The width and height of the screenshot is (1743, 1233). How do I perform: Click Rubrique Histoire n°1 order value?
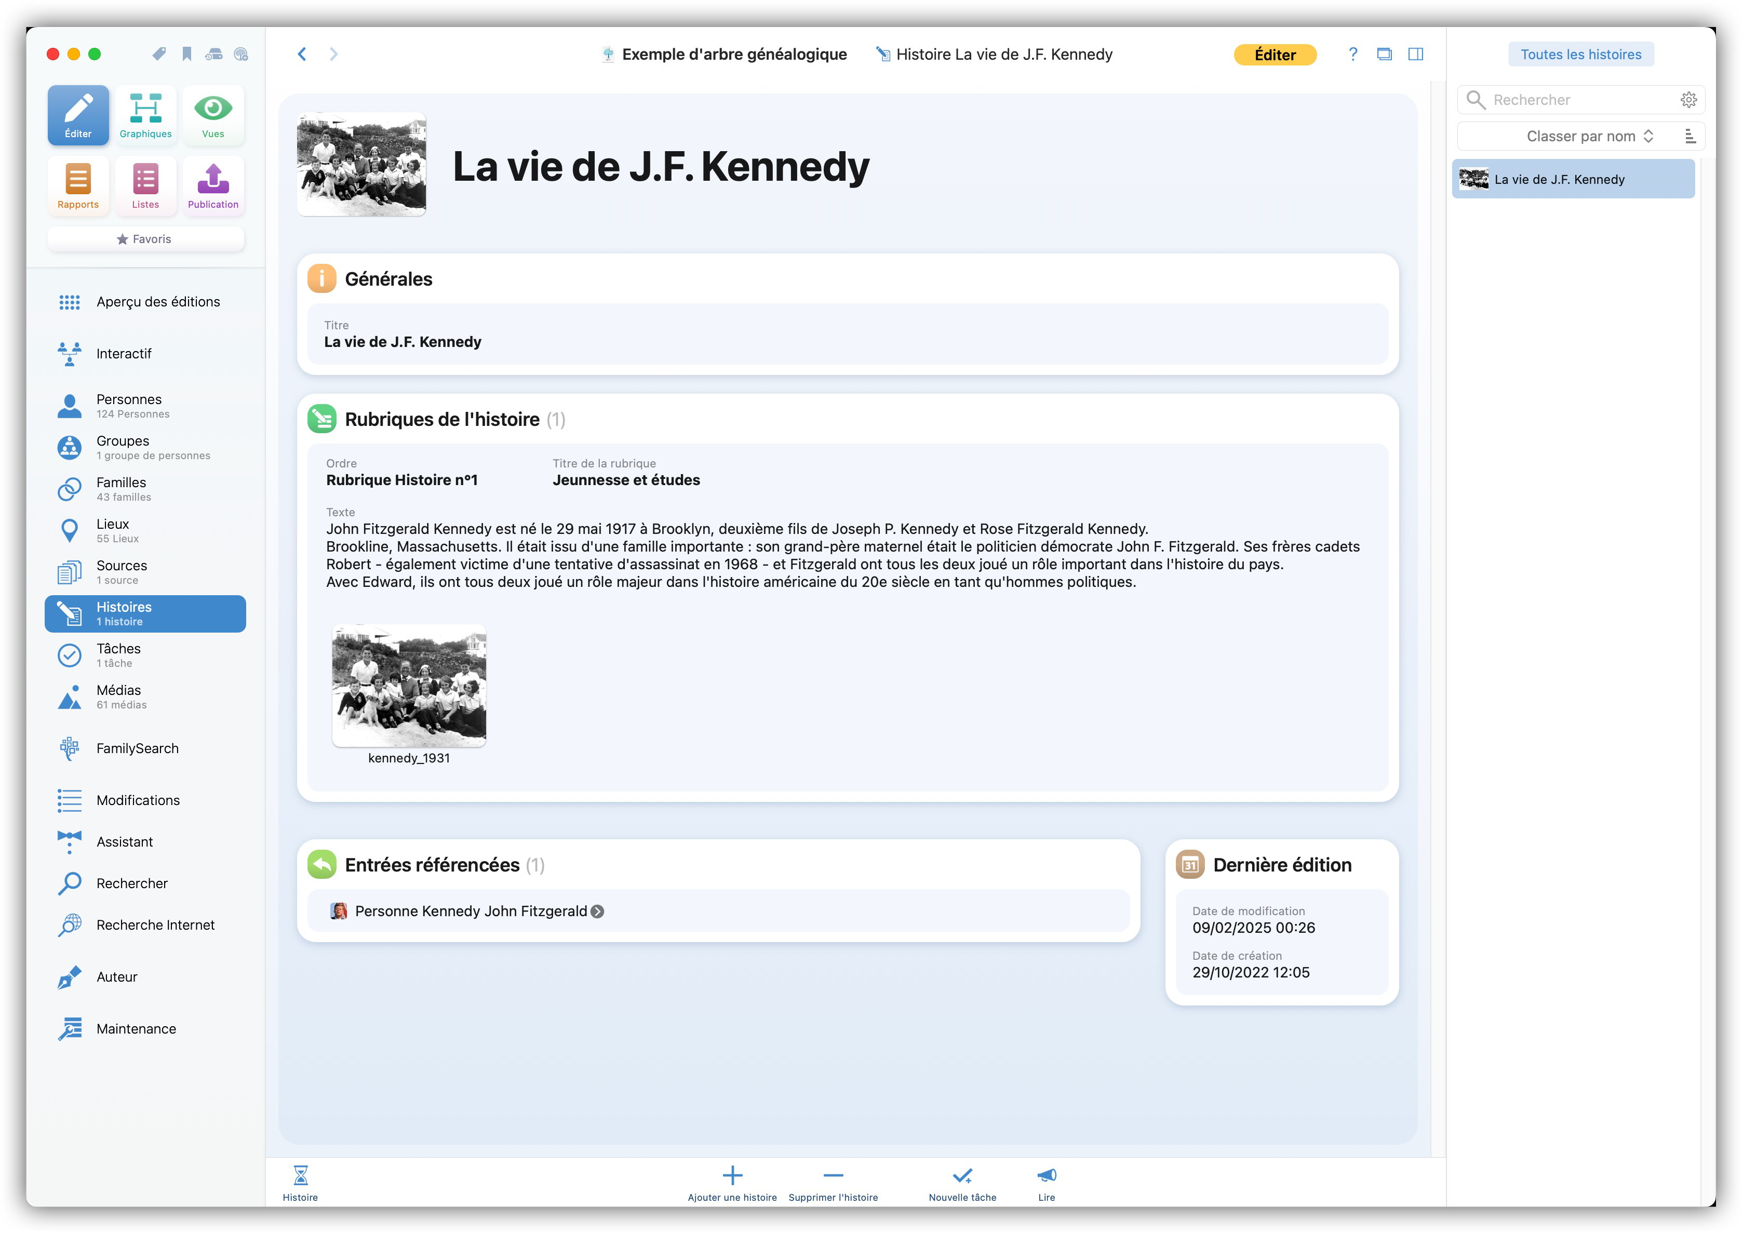point(403,480)
